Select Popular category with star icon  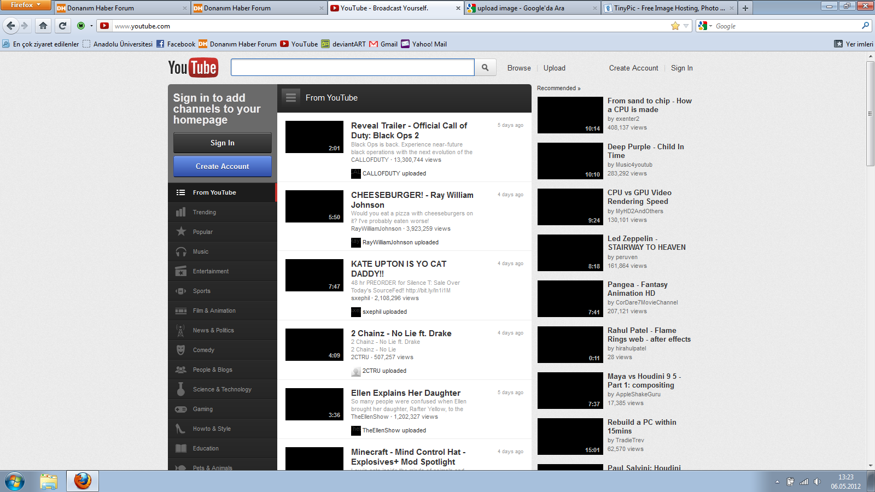[222, 232]
